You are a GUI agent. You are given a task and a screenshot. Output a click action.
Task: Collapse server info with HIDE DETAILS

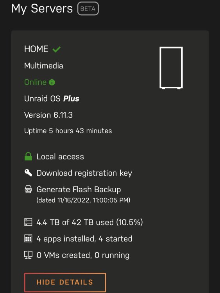point(65,282)
